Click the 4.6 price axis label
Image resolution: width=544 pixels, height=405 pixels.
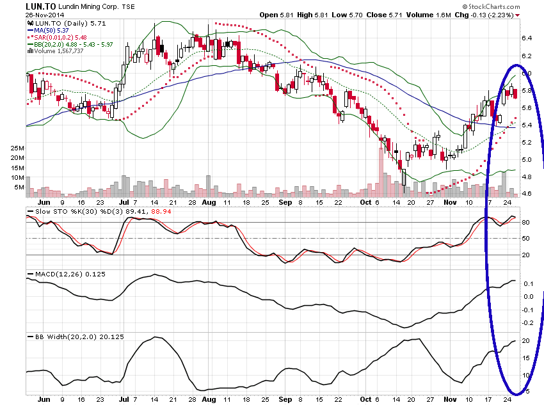tap(527, 194)
